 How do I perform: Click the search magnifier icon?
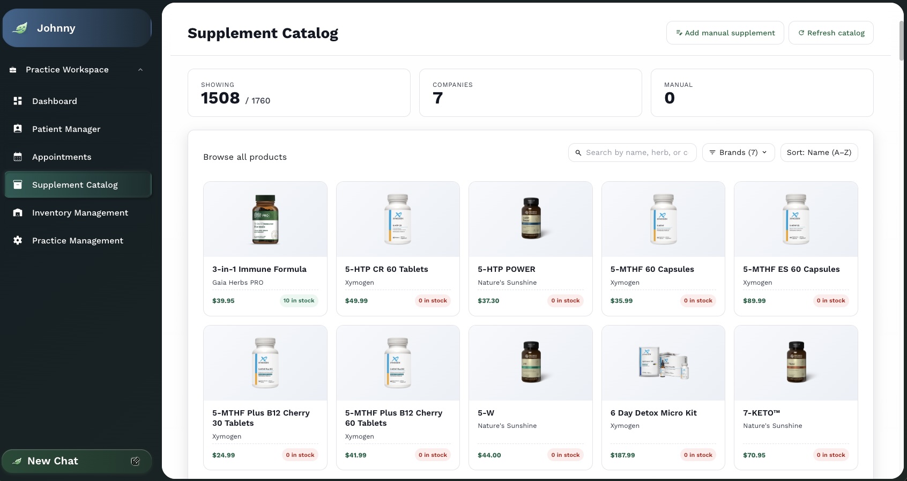click(578, 153)
